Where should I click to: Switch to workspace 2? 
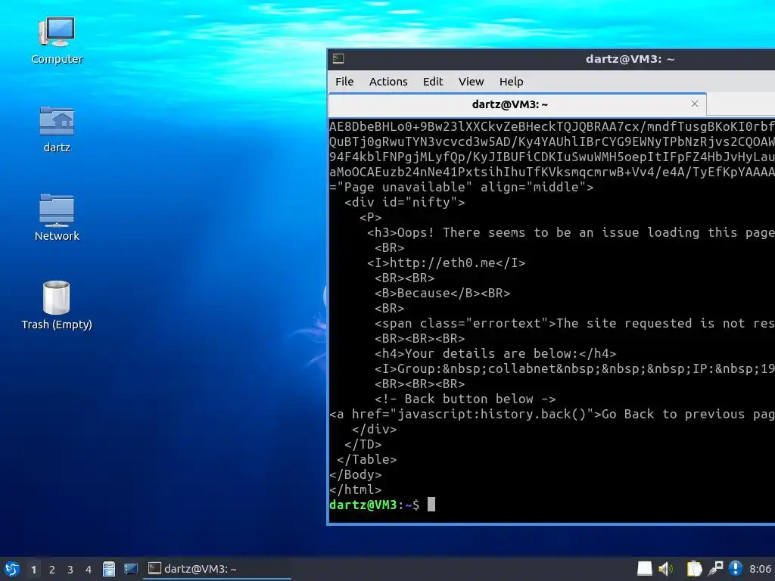point(52,570)
